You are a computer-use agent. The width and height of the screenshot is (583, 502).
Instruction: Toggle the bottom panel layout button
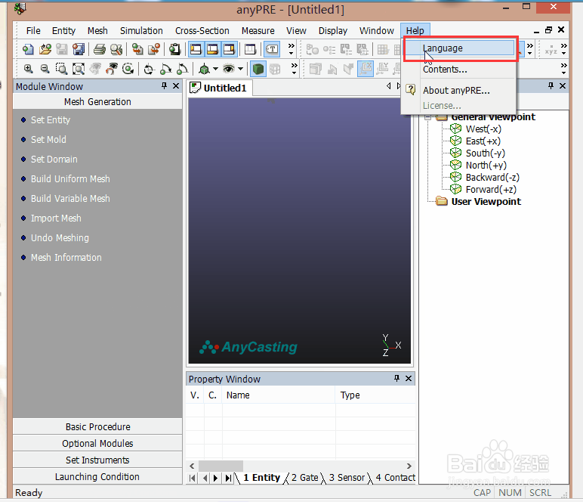212,49
